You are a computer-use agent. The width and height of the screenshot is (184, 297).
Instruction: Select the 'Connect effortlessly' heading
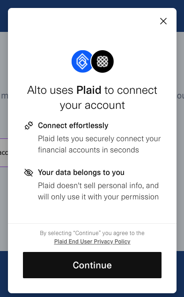pos(73,125)
